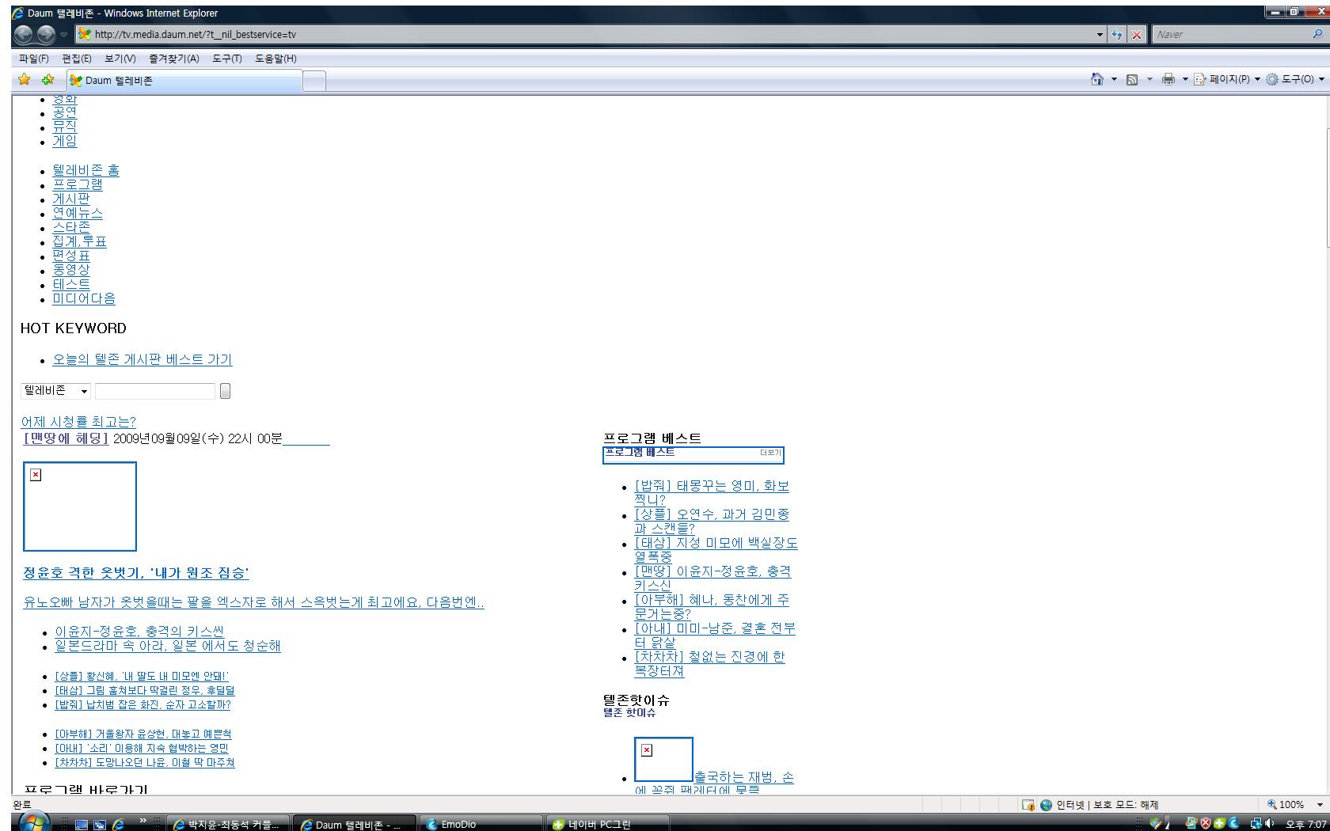Open the 편성표 navigation link
The width and height of the screenshot is (1330, 831).
click(71, 256)
